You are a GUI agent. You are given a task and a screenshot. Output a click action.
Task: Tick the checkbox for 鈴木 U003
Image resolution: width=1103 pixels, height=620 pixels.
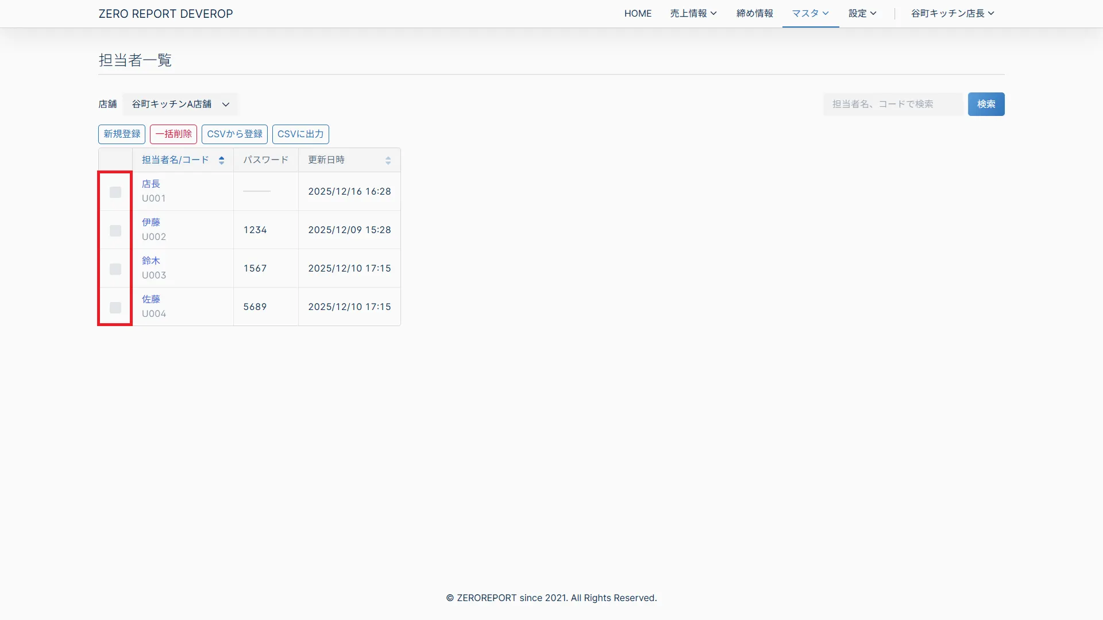pos(115,269)
